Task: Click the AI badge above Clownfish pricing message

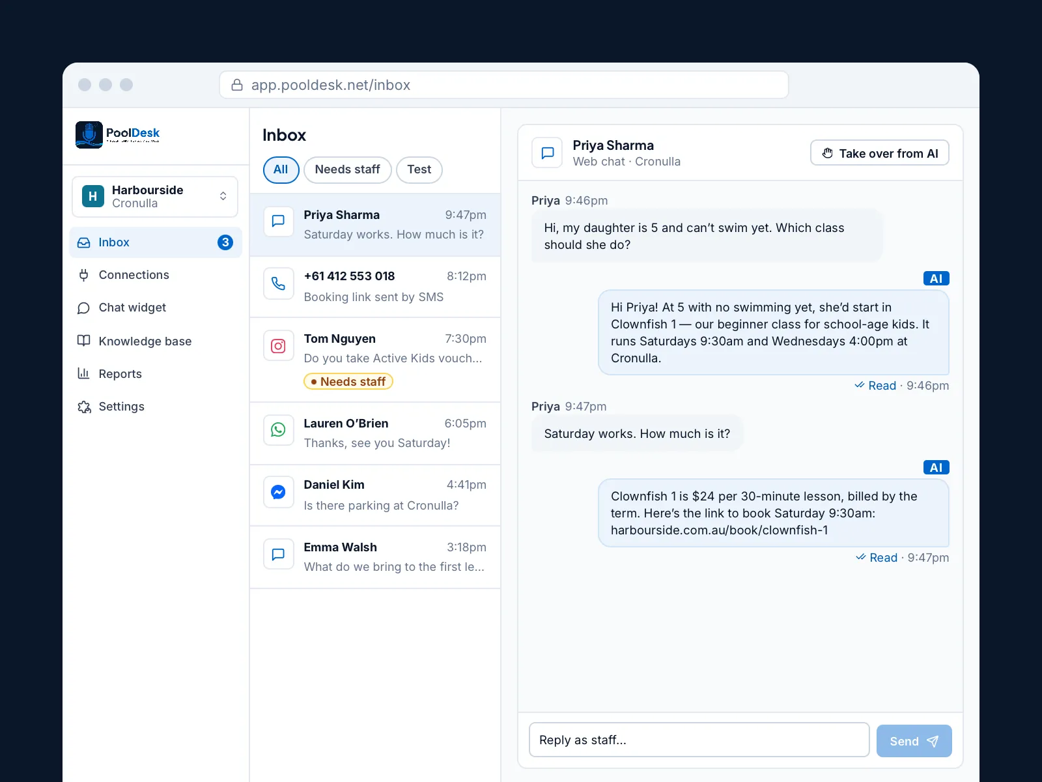Action: (936, 467)
